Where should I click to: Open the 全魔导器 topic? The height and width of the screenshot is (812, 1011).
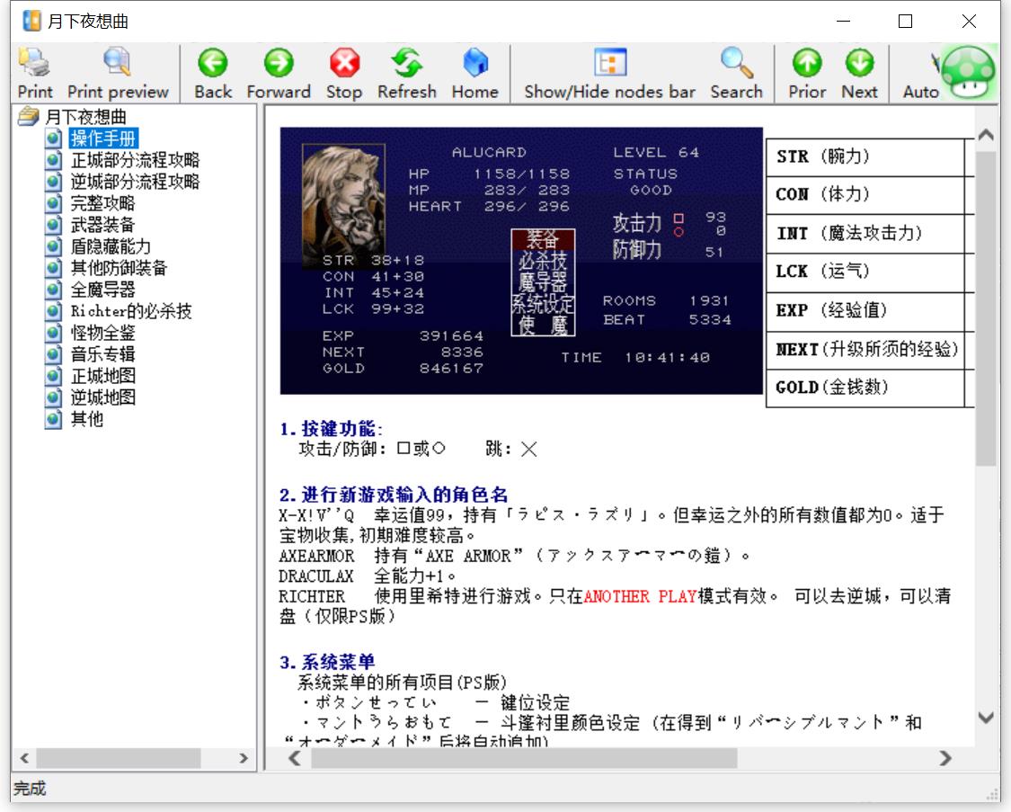click(x=102, y=290)
